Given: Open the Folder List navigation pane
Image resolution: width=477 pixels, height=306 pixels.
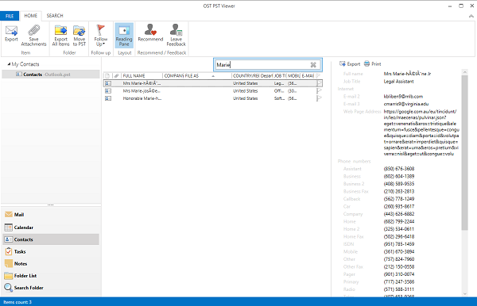Looking at the screenshot, I should tap(51, 276).
